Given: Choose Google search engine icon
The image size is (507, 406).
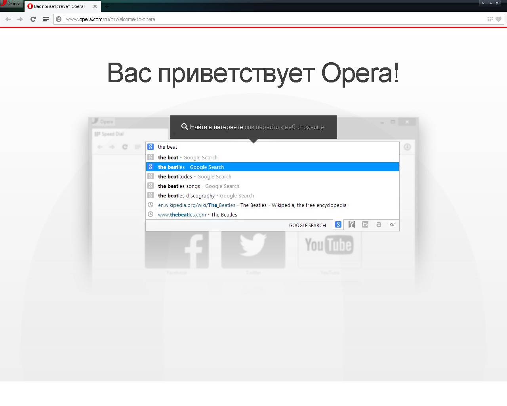Looking at the screenshot, I should [338, 224].
